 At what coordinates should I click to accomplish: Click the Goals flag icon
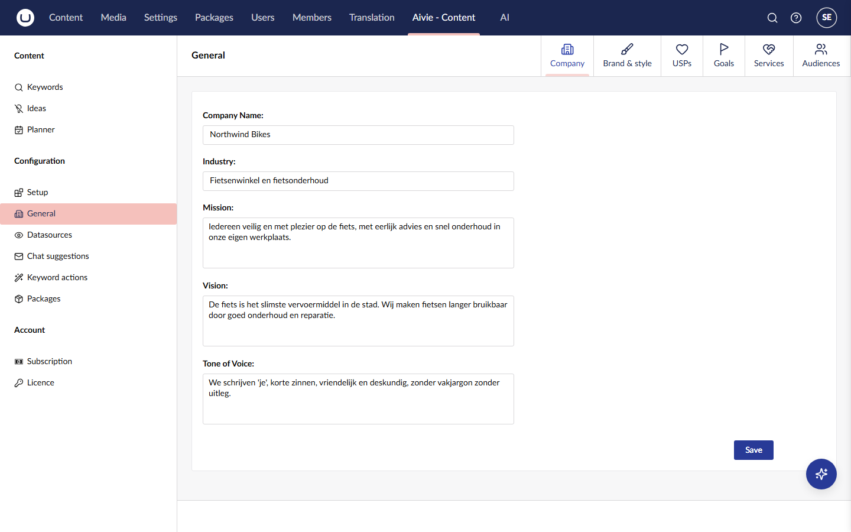point(724,49)
